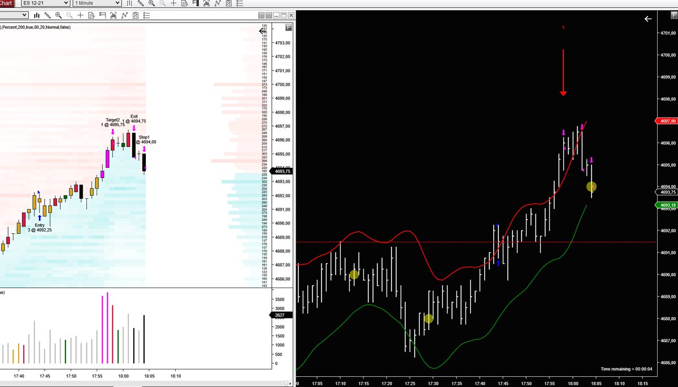Pick the pencil drawing tool in second toolbar row

pyautogui.click(x=47, y=15)
